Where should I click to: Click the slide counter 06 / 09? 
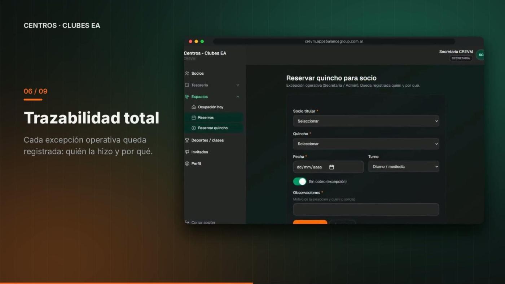pos(35,91)
